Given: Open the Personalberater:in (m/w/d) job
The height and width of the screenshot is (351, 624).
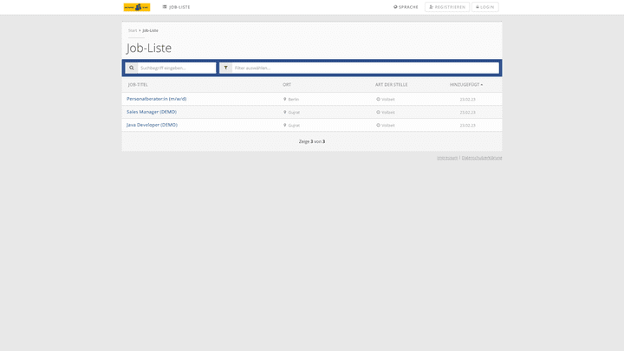Looking at the screenshot, I should [x=156, y=99].
